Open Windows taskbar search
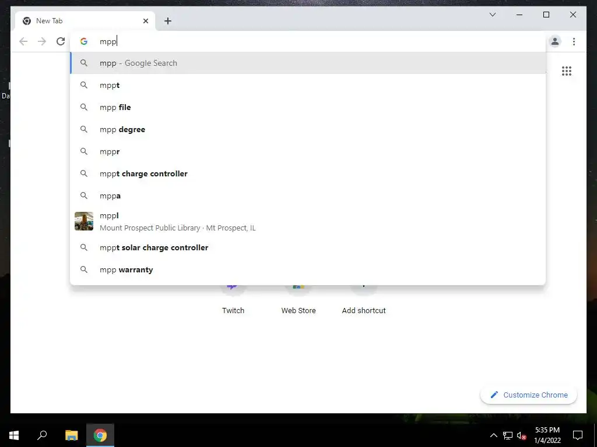The width and height of the screenshot is (597, 447). [42, 435]
